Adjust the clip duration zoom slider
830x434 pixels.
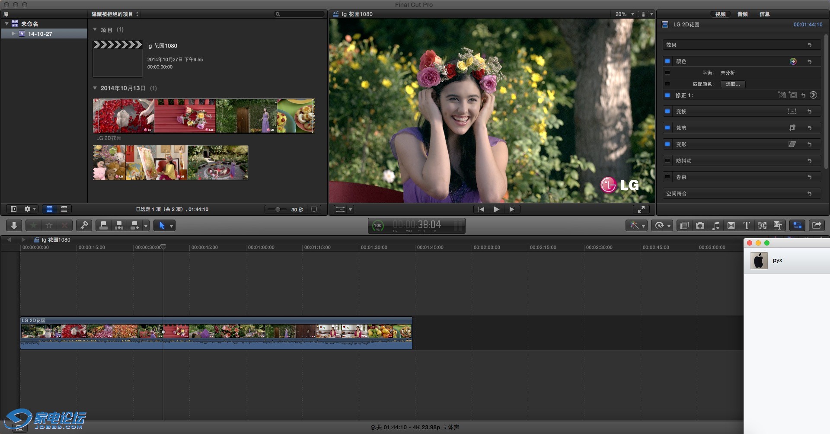(278, 209)
